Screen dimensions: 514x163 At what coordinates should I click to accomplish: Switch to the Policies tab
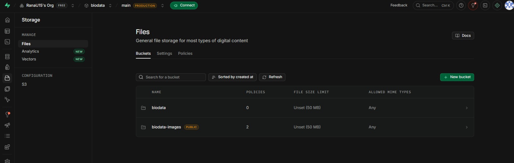point(185,53)
